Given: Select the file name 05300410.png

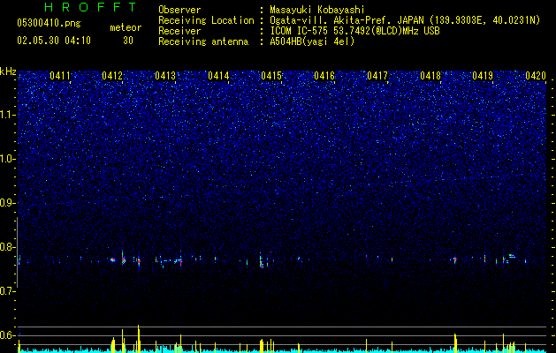Looking at the screenshot, I should pos(49,24).
